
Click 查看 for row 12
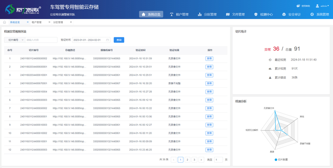[209, 150]
